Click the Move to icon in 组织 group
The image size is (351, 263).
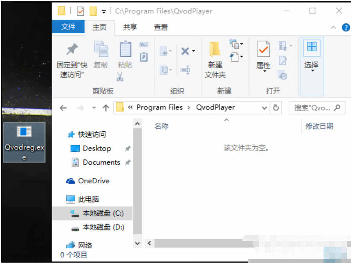point(164,52)
